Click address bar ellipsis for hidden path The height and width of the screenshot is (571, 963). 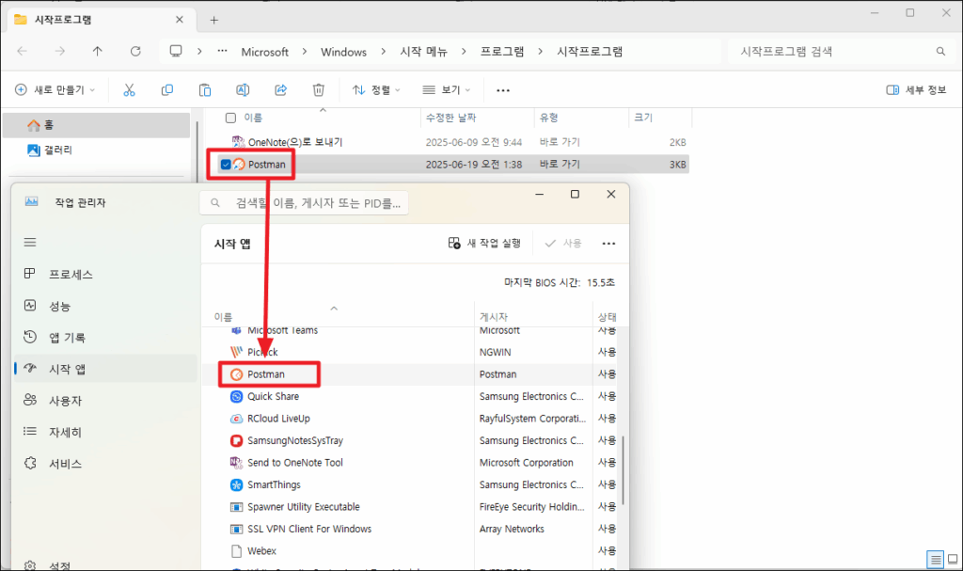[x=222, y=52]
